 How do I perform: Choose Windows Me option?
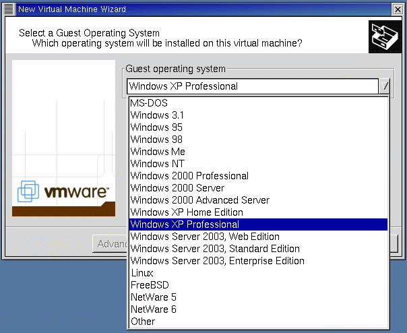[x=258, y=152]
